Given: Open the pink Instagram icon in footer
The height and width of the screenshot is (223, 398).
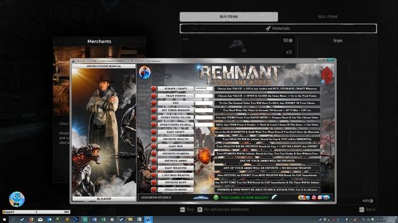Looking at the screenshot, I should pyautogui.click(x=314, y=198).
